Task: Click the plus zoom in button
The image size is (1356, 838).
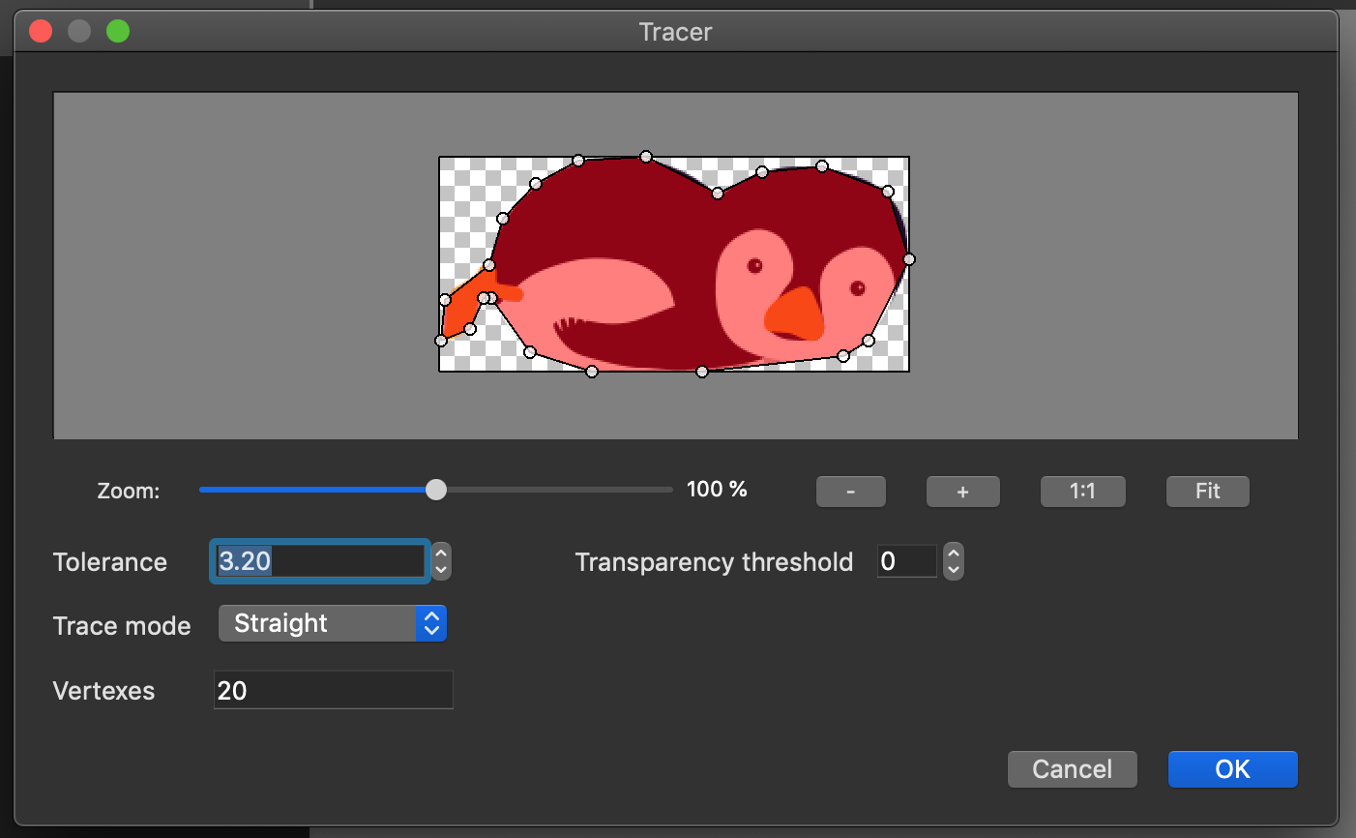Action: pos(962,492)
